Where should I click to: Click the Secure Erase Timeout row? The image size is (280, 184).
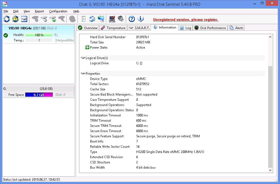pos(172,131)
